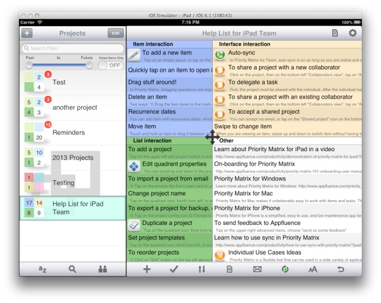Click orange icon for share with existing collaborator

[220, 99]
